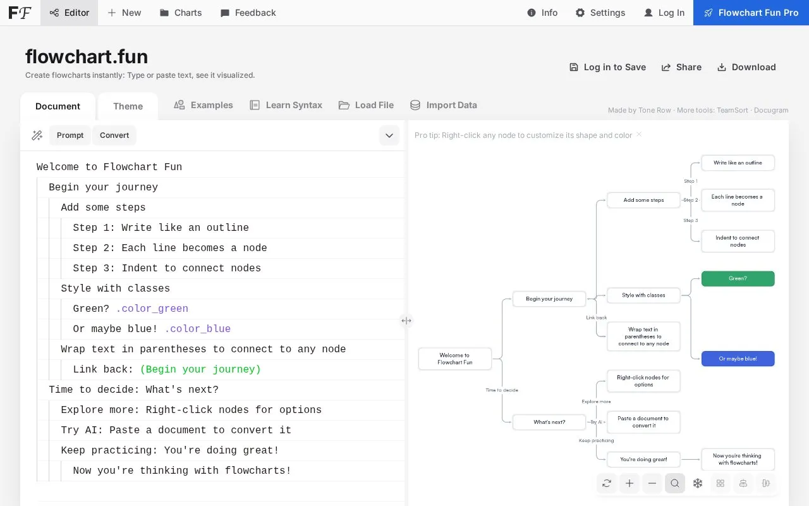Click the align horizontal distribute icon
Image resolution: width=809 pixels, height=506 pixels.
(766, 483)
